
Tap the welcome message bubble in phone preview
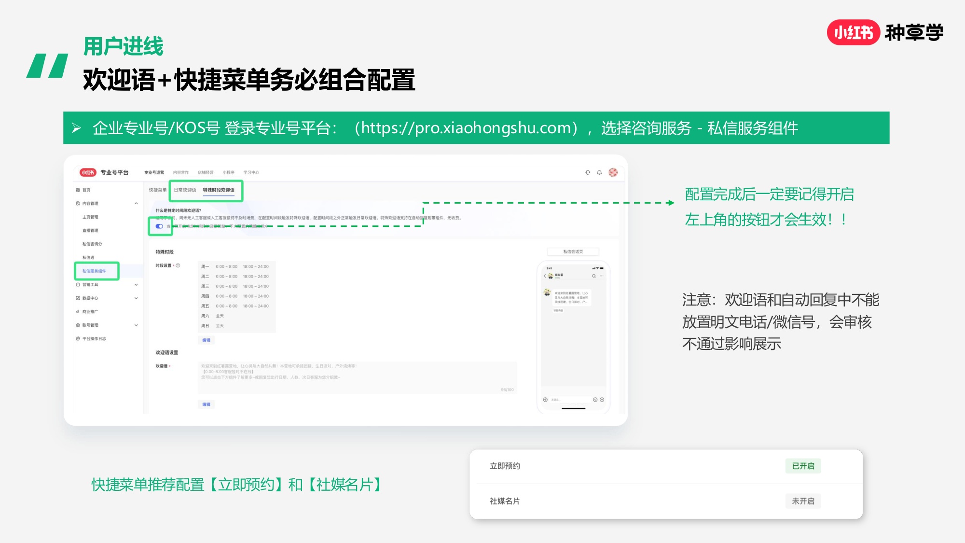572,298
